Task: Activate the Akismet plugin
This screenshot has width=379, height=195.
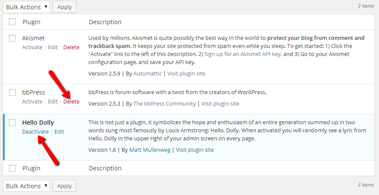Action: point(32,47)
